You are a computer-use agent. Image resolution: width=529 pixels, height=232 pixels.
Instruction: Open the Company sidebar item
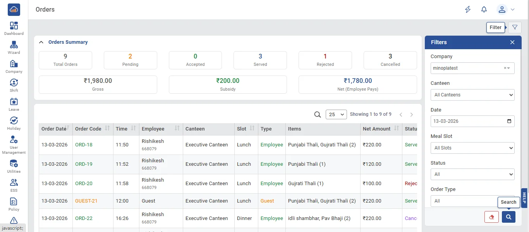[14, 67]
